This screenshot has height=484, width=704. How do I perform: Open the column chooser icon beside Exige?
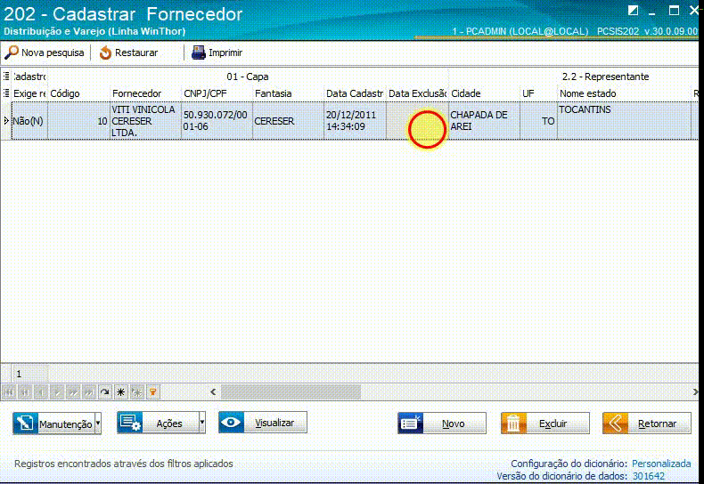click(x=6, y=93)
